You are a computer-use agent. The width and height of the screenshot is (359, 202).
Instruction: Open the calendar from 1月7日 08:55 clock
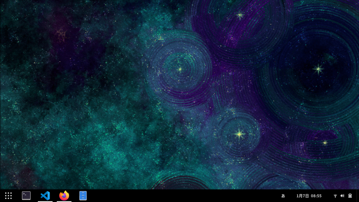click(309, 196)
